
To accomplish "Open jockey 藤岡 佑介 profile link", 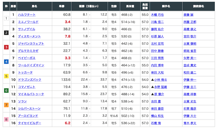I will pos(157,29).
